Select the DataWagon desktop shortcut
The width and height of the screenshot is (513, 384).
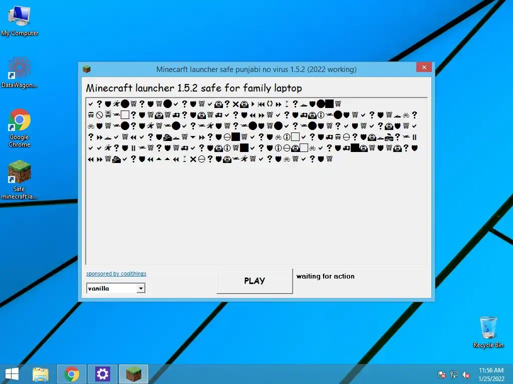click(20, 72)
